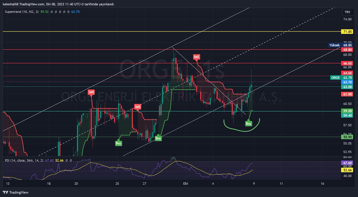Image resolution: width=358 pixels, height=197 pixels.
Task: Click the 53.95 price axis tick
Action: [x=347, y=152]
